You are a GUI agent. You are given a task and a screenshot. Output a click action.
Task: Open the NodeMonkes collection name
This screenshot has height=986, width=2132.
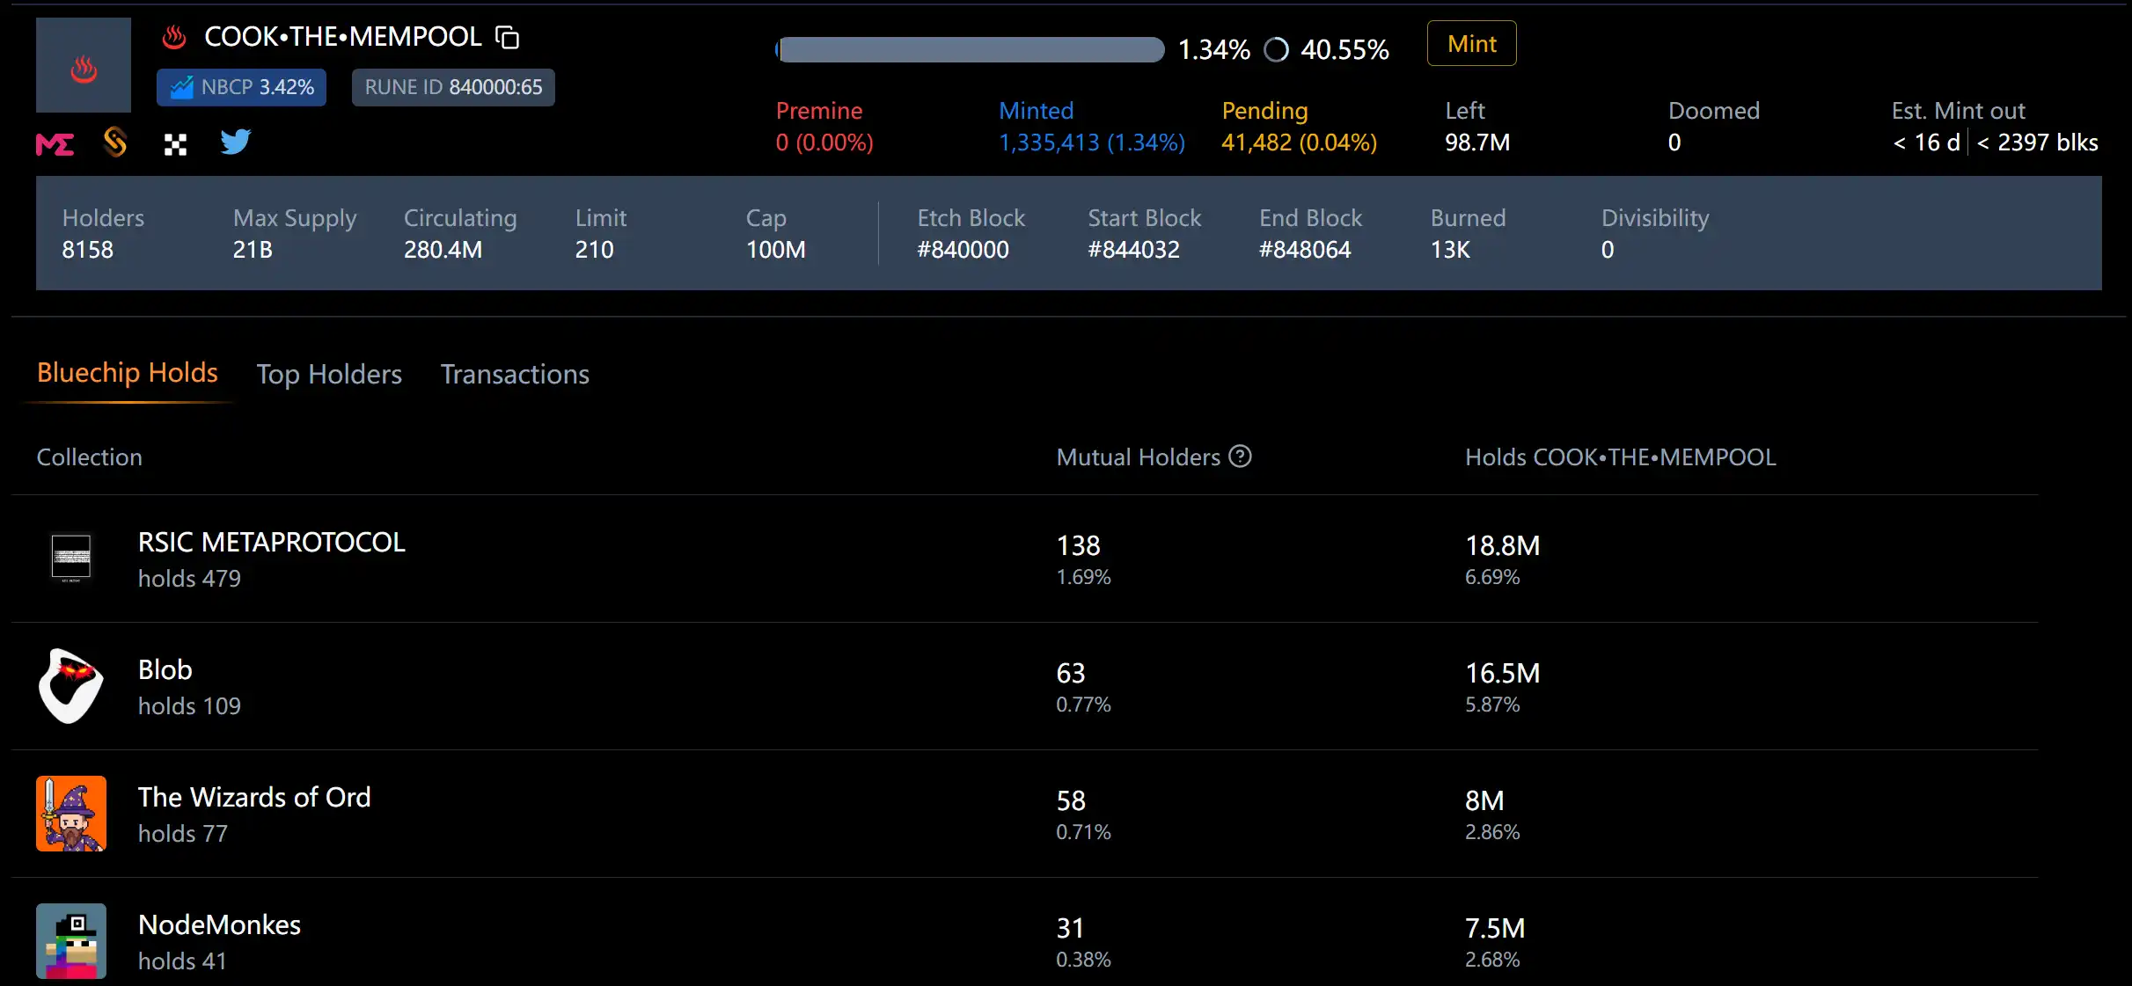tap(219, 924)
